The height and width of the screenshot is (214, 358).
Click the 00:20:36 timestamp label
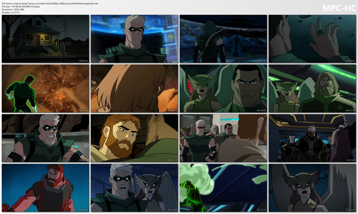350,61
